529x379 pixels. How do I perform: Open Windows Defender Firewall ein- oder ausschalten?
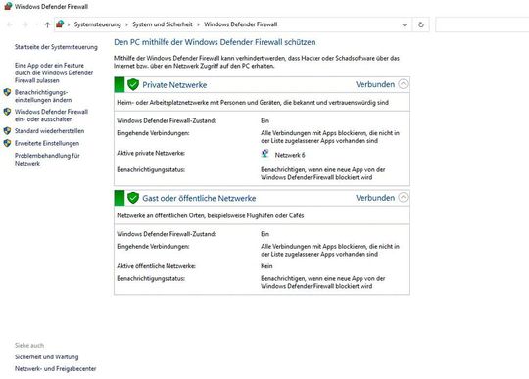(x=51, y=116)
